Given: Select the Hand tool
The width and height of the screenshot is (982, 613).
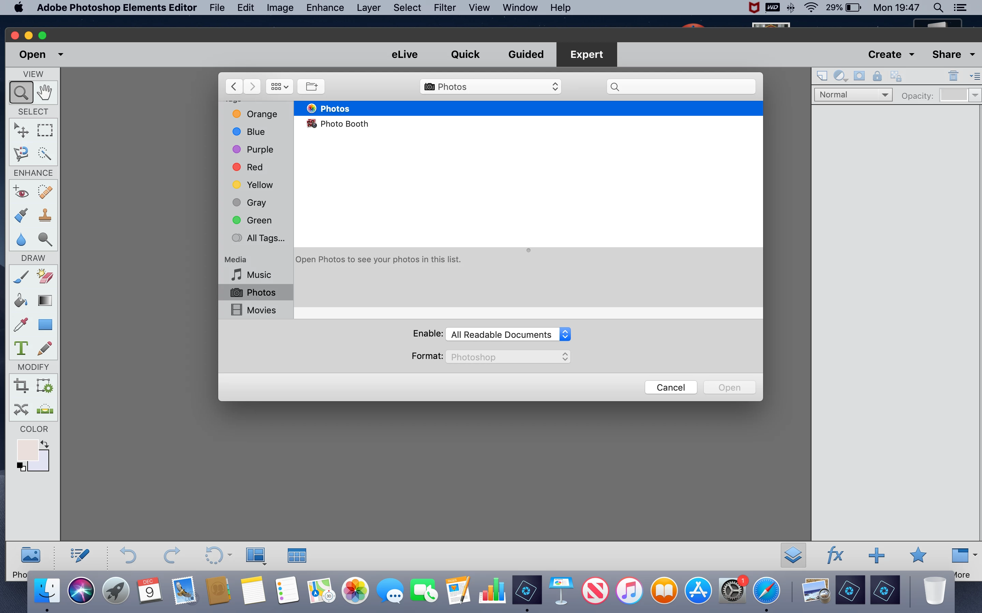Looking at the screenshot, I should (x=45, y=92).
